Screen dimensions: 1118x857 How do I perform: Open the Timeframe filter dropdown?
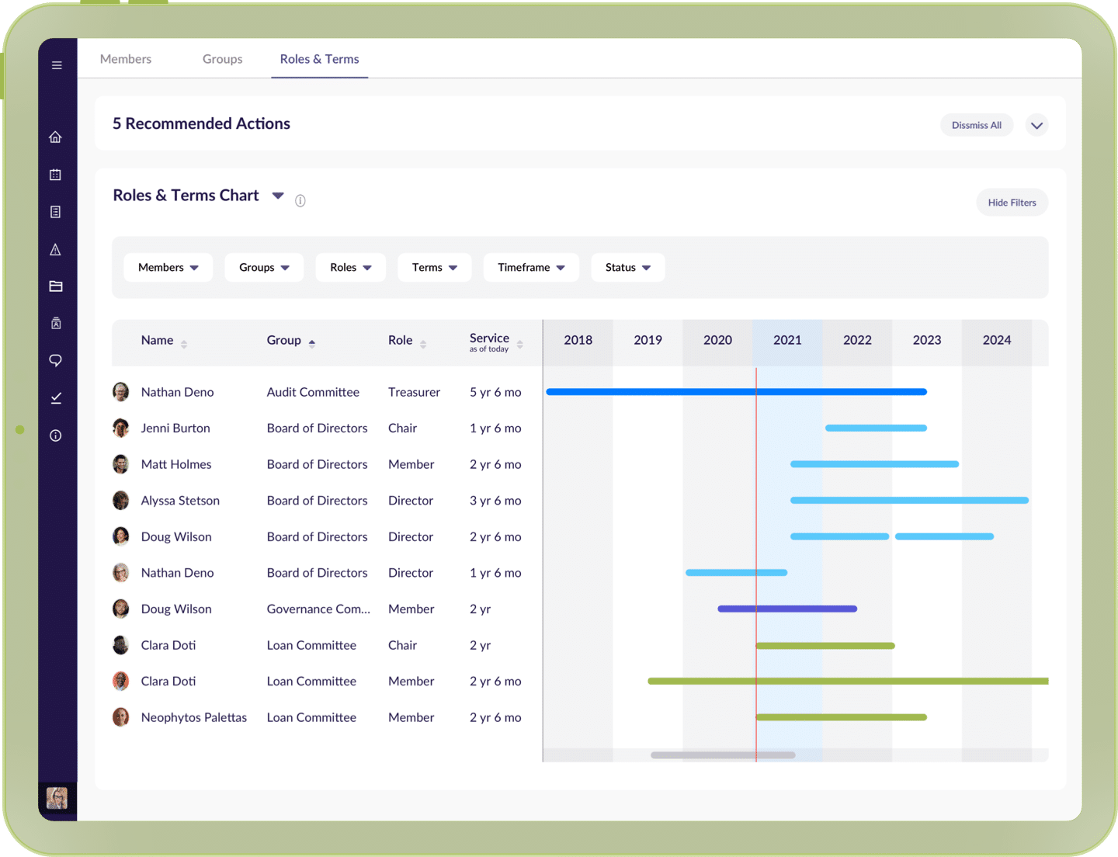(x=531, y=268)
